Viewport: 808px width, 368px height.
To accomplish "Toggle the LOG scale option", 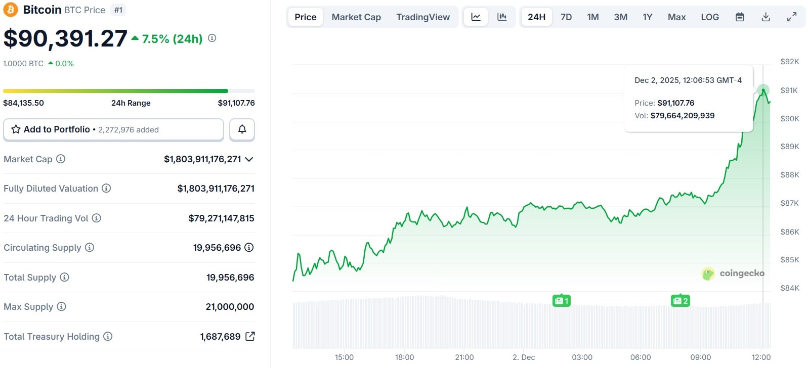I will pos(710,17).
